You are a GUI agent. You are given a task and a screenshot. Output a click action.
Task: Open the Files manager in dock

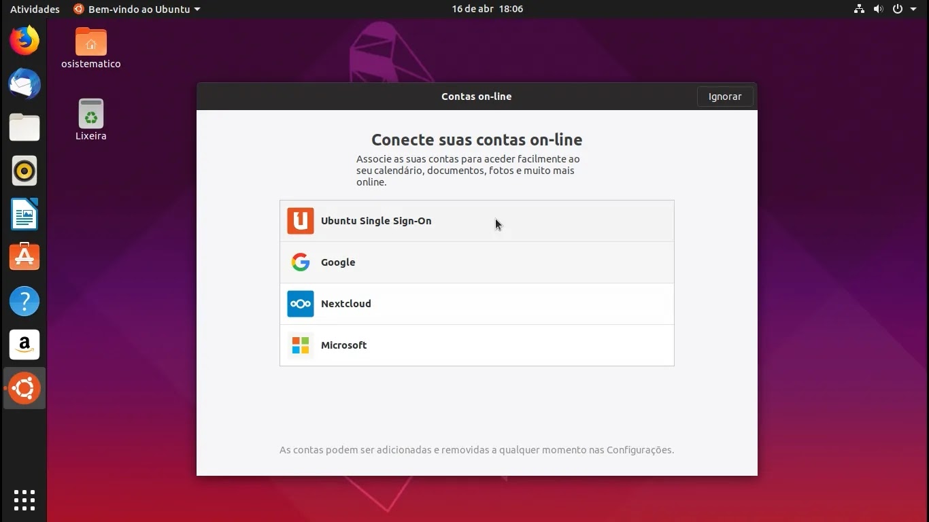pyautogui.click(x=24, y=128)
